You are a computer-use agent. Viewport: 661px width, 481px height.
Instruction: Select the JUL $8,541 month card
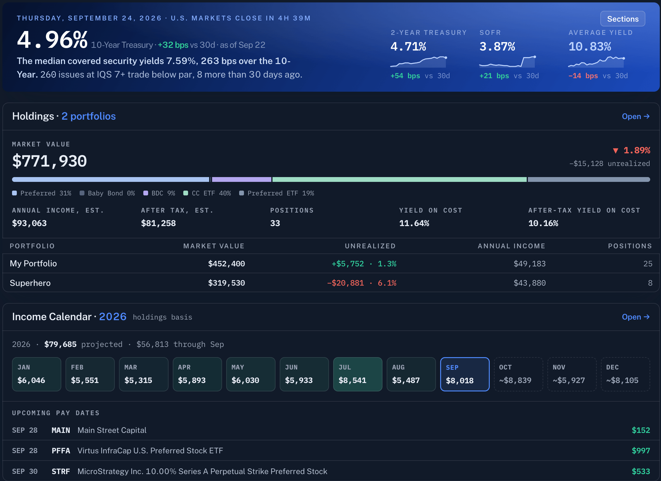tap(358, 374)
